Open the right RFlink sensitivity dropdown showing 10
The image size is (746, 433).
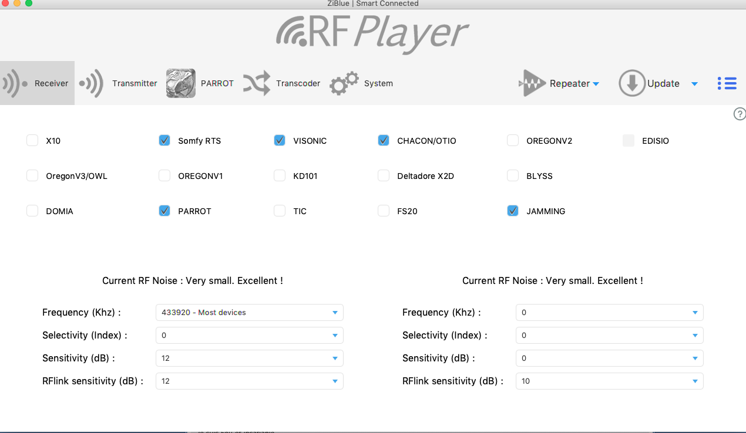pos(609,381)
